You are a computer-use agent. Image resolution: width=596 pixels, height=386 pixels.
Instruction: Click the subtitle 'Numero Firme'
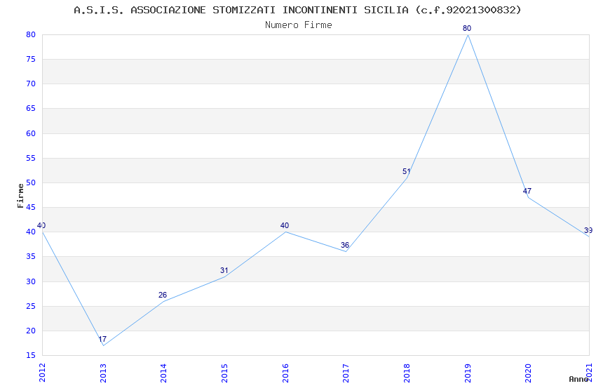tap(299, 25)
